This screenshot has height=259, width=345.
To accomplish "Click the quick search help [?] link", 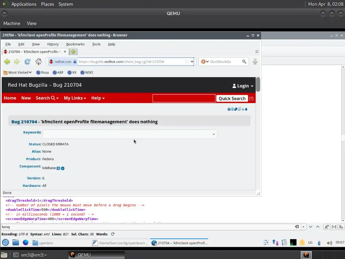I will coord(251,98).
